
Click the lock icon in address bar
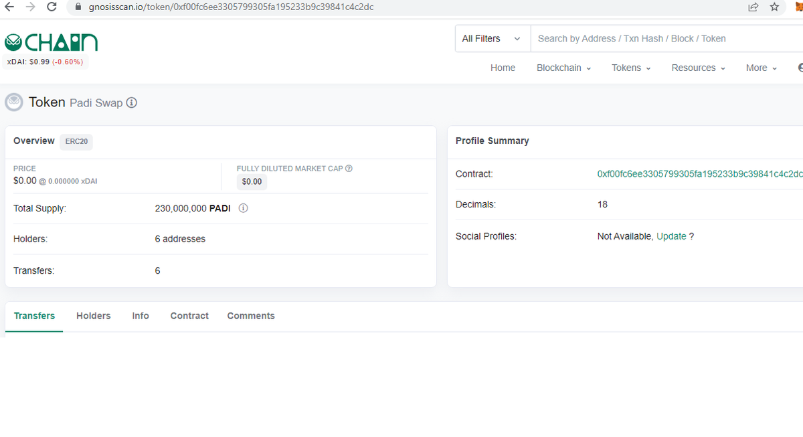[x=77, y=7]
